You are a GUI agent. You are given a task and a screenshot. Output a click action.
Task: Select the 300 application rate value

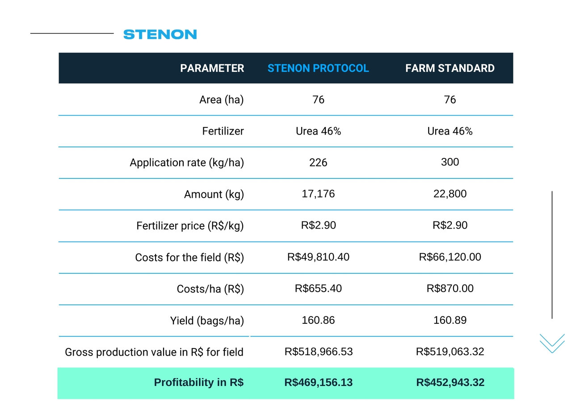pos(450,162)
